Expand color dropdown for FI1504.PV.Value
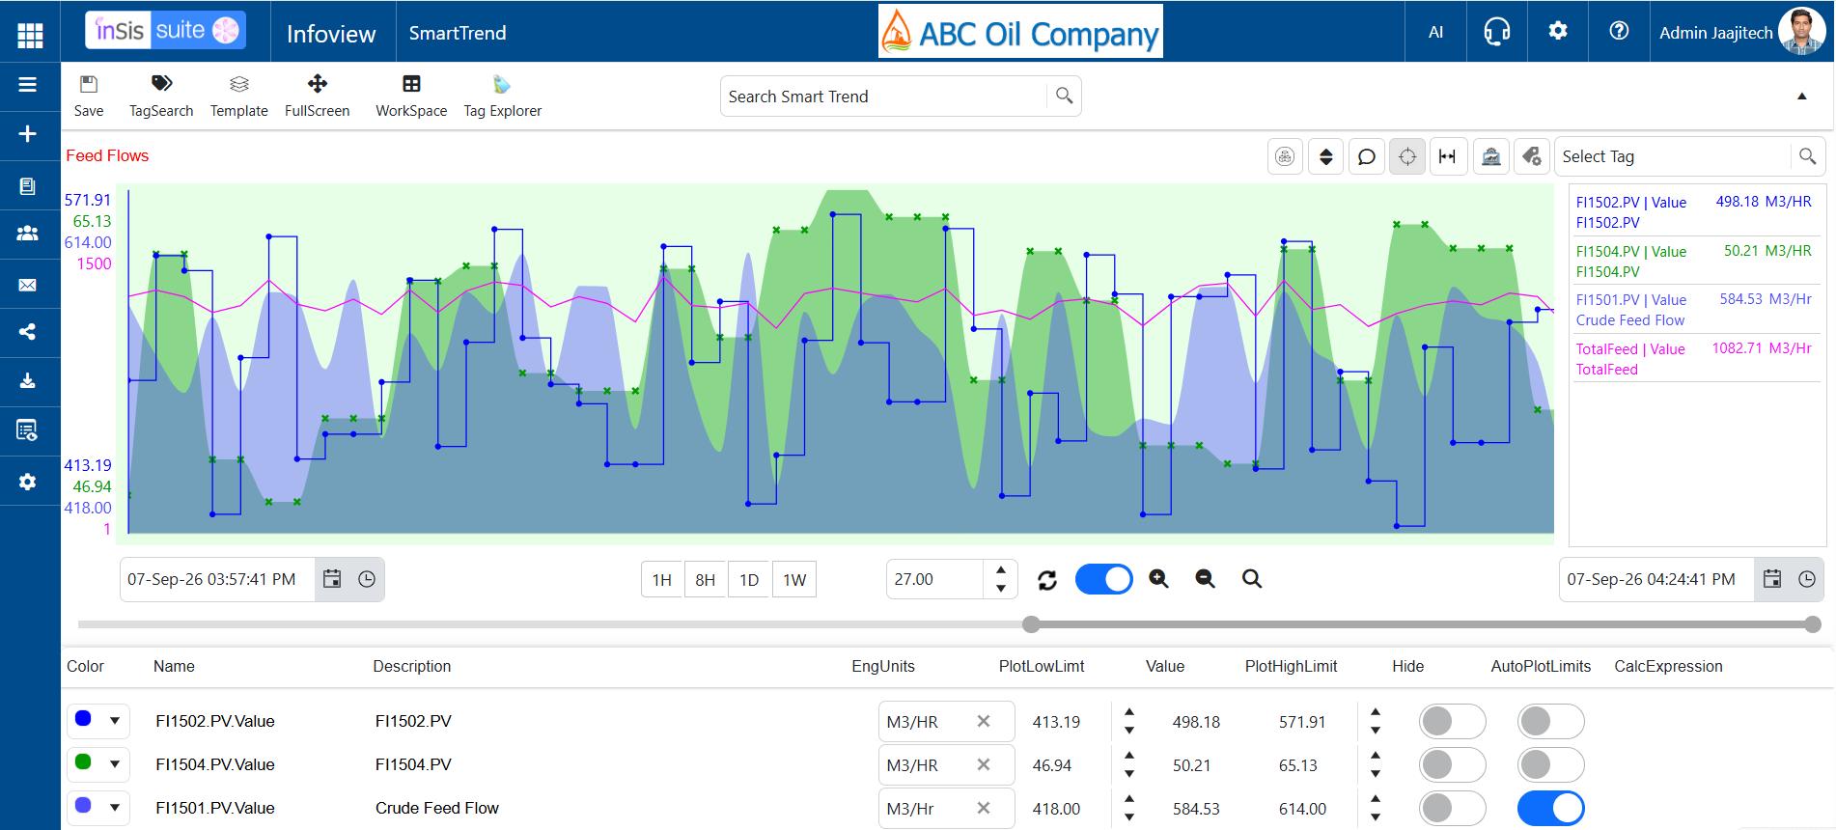Viewport: 1836px width, 830px height. (115, 764)
